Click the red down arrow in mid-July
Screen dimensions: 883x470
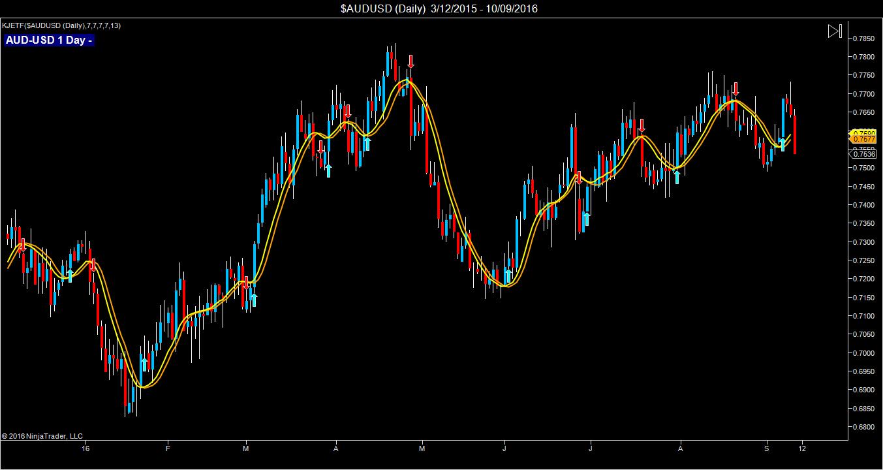(x=642, y=125)
